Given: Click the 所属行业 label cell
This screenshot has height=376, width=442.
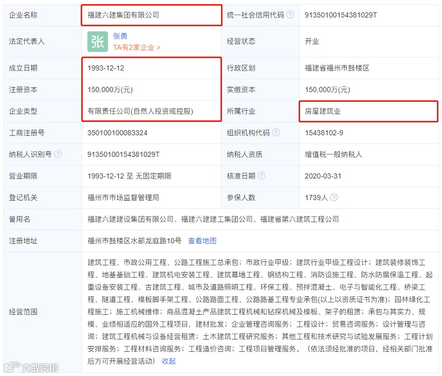Looking at the screenshot, I should (260, 111).
